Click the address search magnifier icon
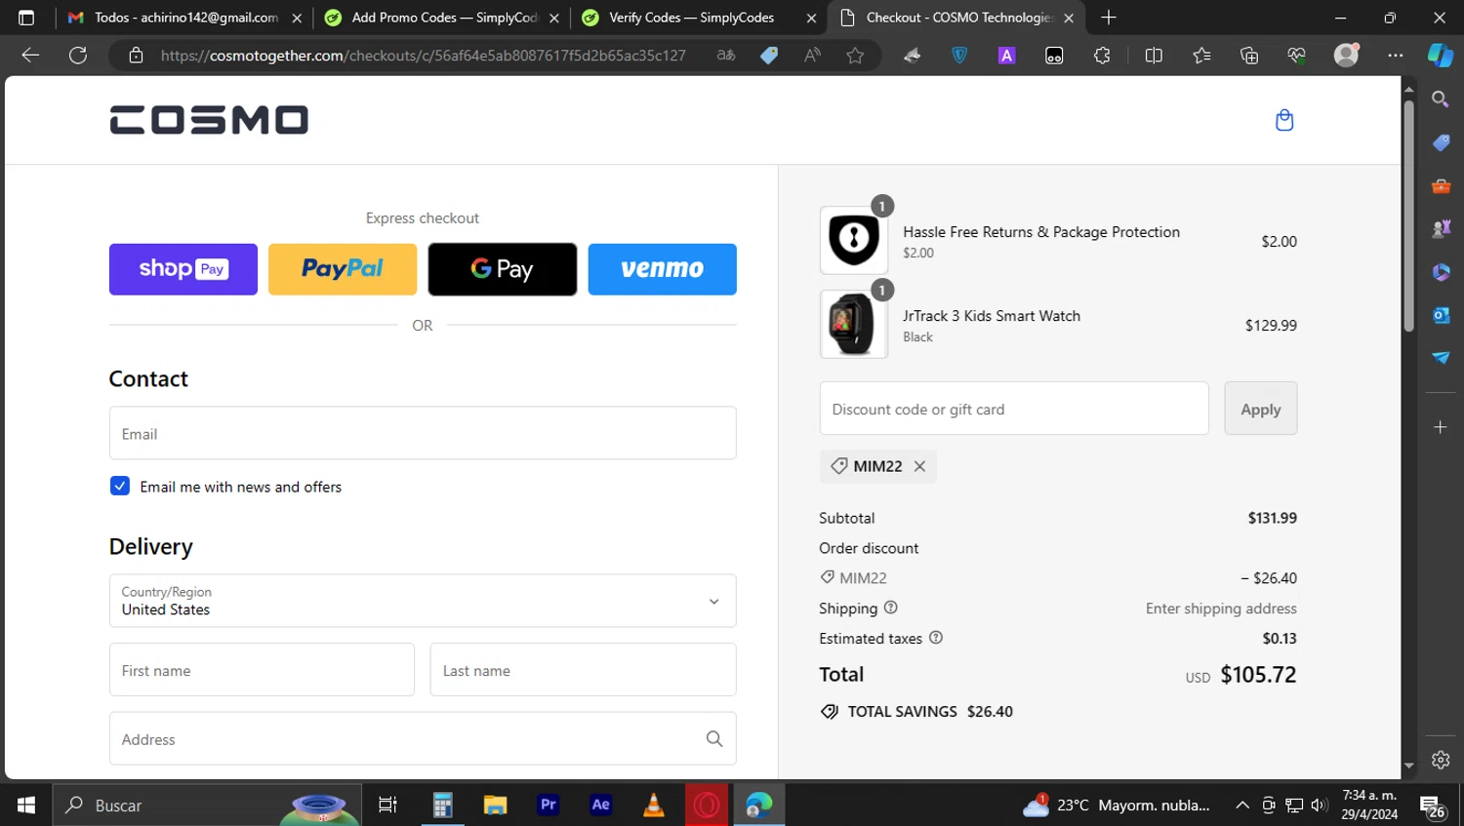The width and height of the screenshot is (1464, 826). coord(714,739)
